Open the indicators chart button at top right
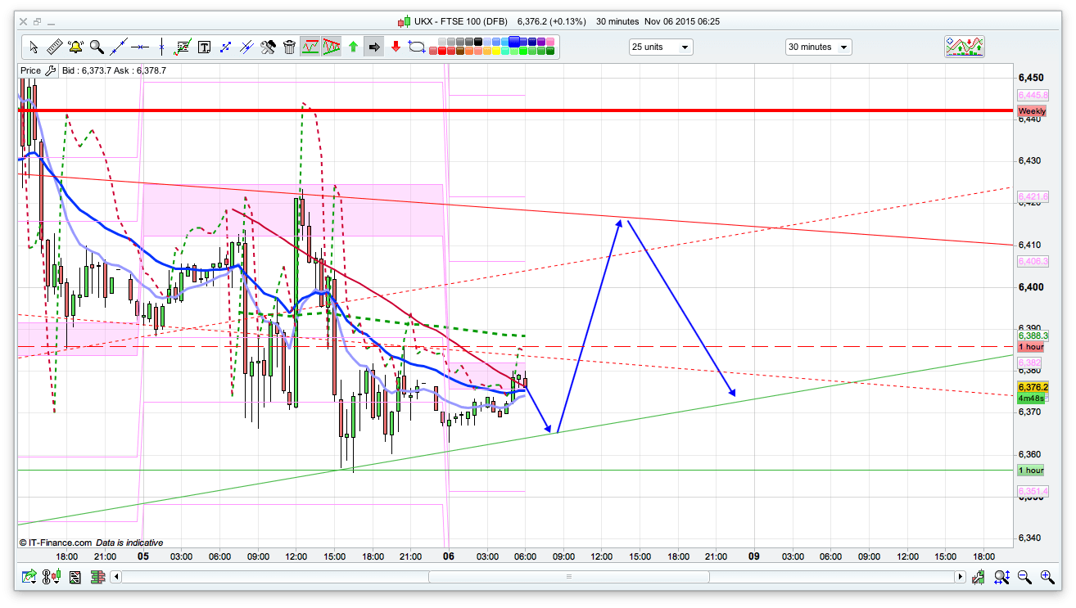The image size is (1076, 608). pyautogui.click(x=964, y=47)
